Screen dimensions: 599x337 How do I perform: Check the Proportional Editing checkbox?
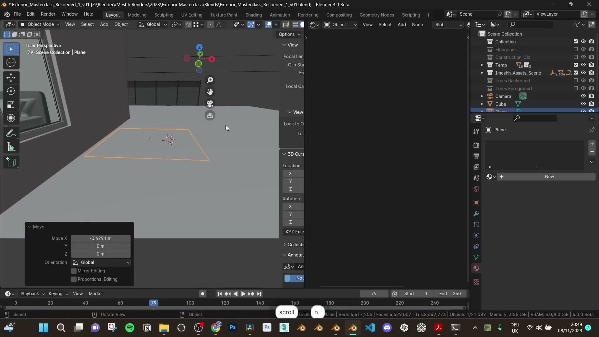tap(74, 279)
